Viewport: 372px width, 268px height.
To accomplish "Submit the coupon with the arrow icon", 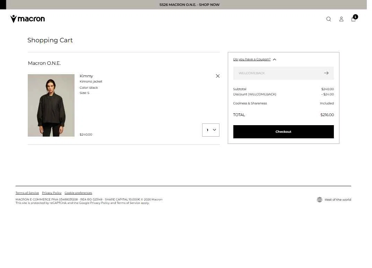I will click(x=326, y=73).
